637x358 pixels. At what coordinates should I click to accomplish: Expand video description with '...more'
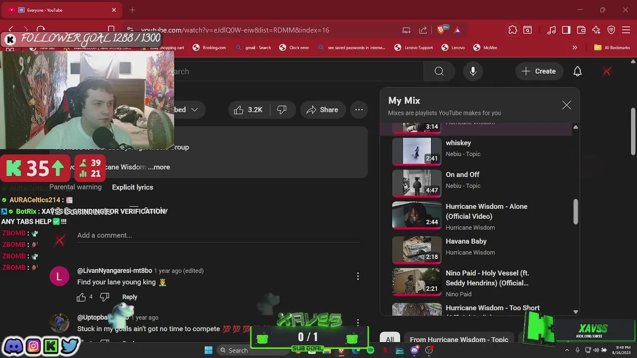coord(159,167)
